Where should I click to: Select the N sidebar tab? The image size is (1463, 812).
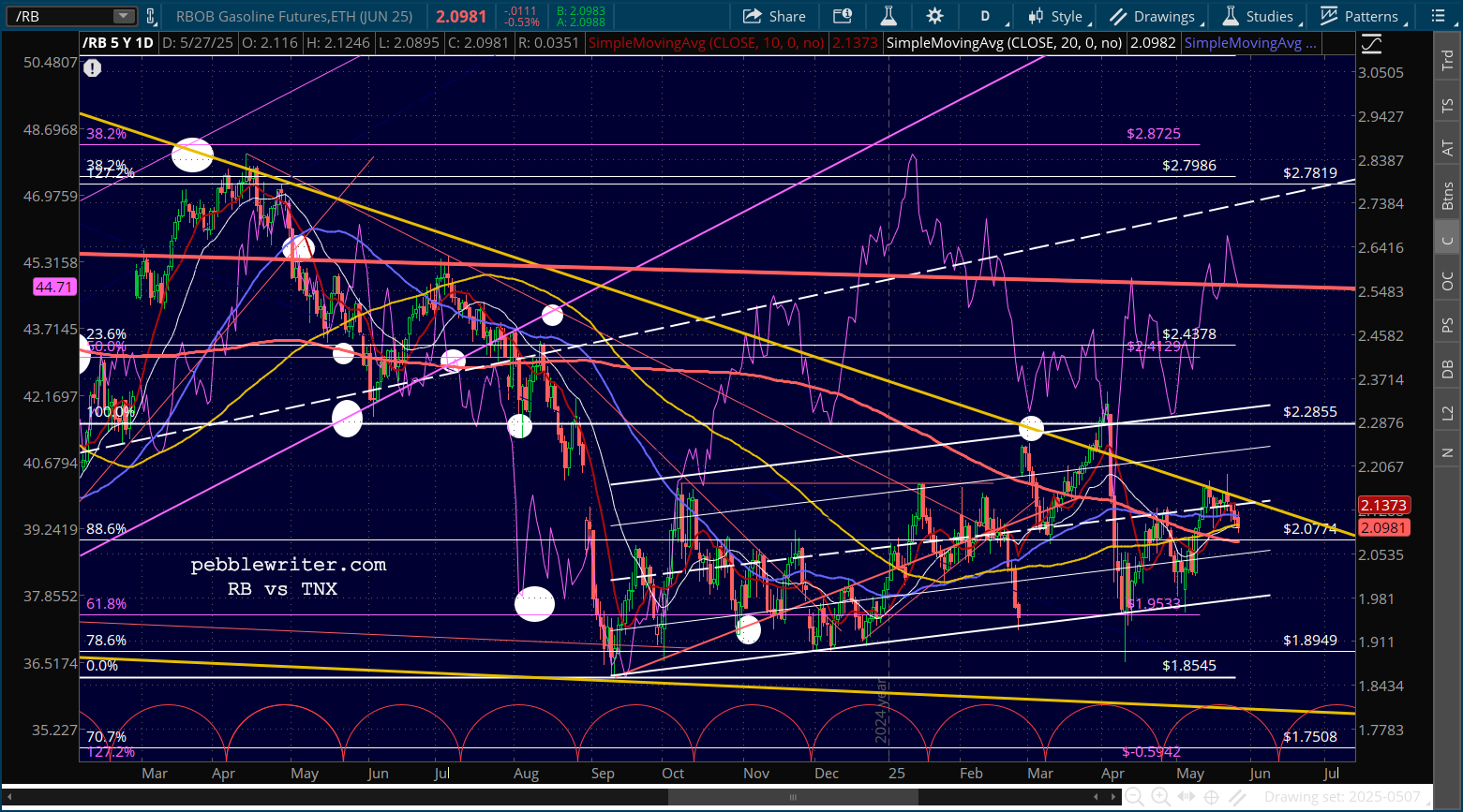pyautogui.click(x=1448, y=453)
